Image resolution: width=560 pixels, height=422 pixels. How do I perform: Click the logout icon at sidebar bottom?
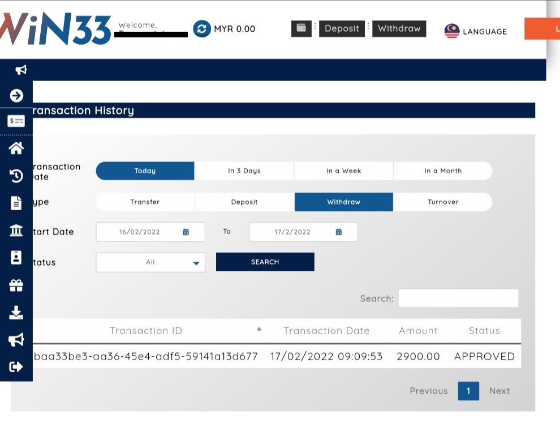click(16, 367)
